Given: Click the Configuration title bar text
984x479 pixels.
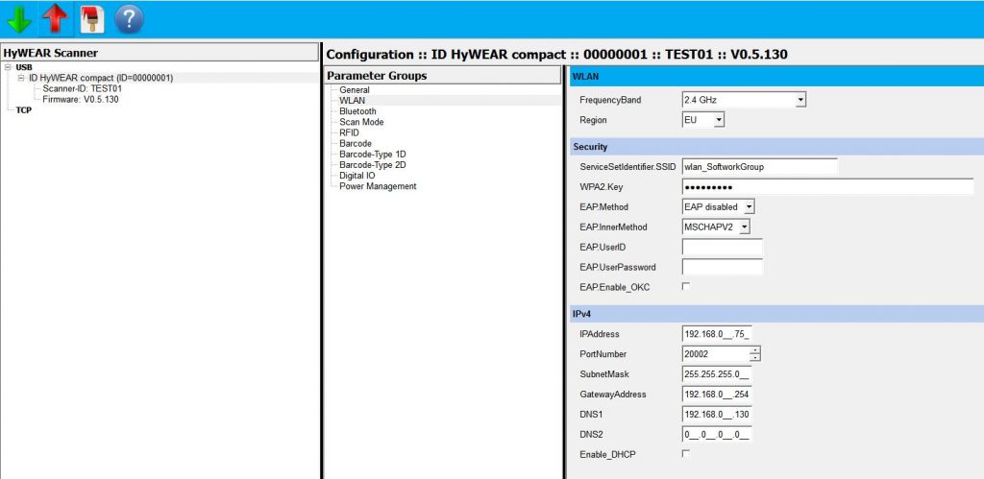Looking at the screenshot, I should tap(556, 55).
